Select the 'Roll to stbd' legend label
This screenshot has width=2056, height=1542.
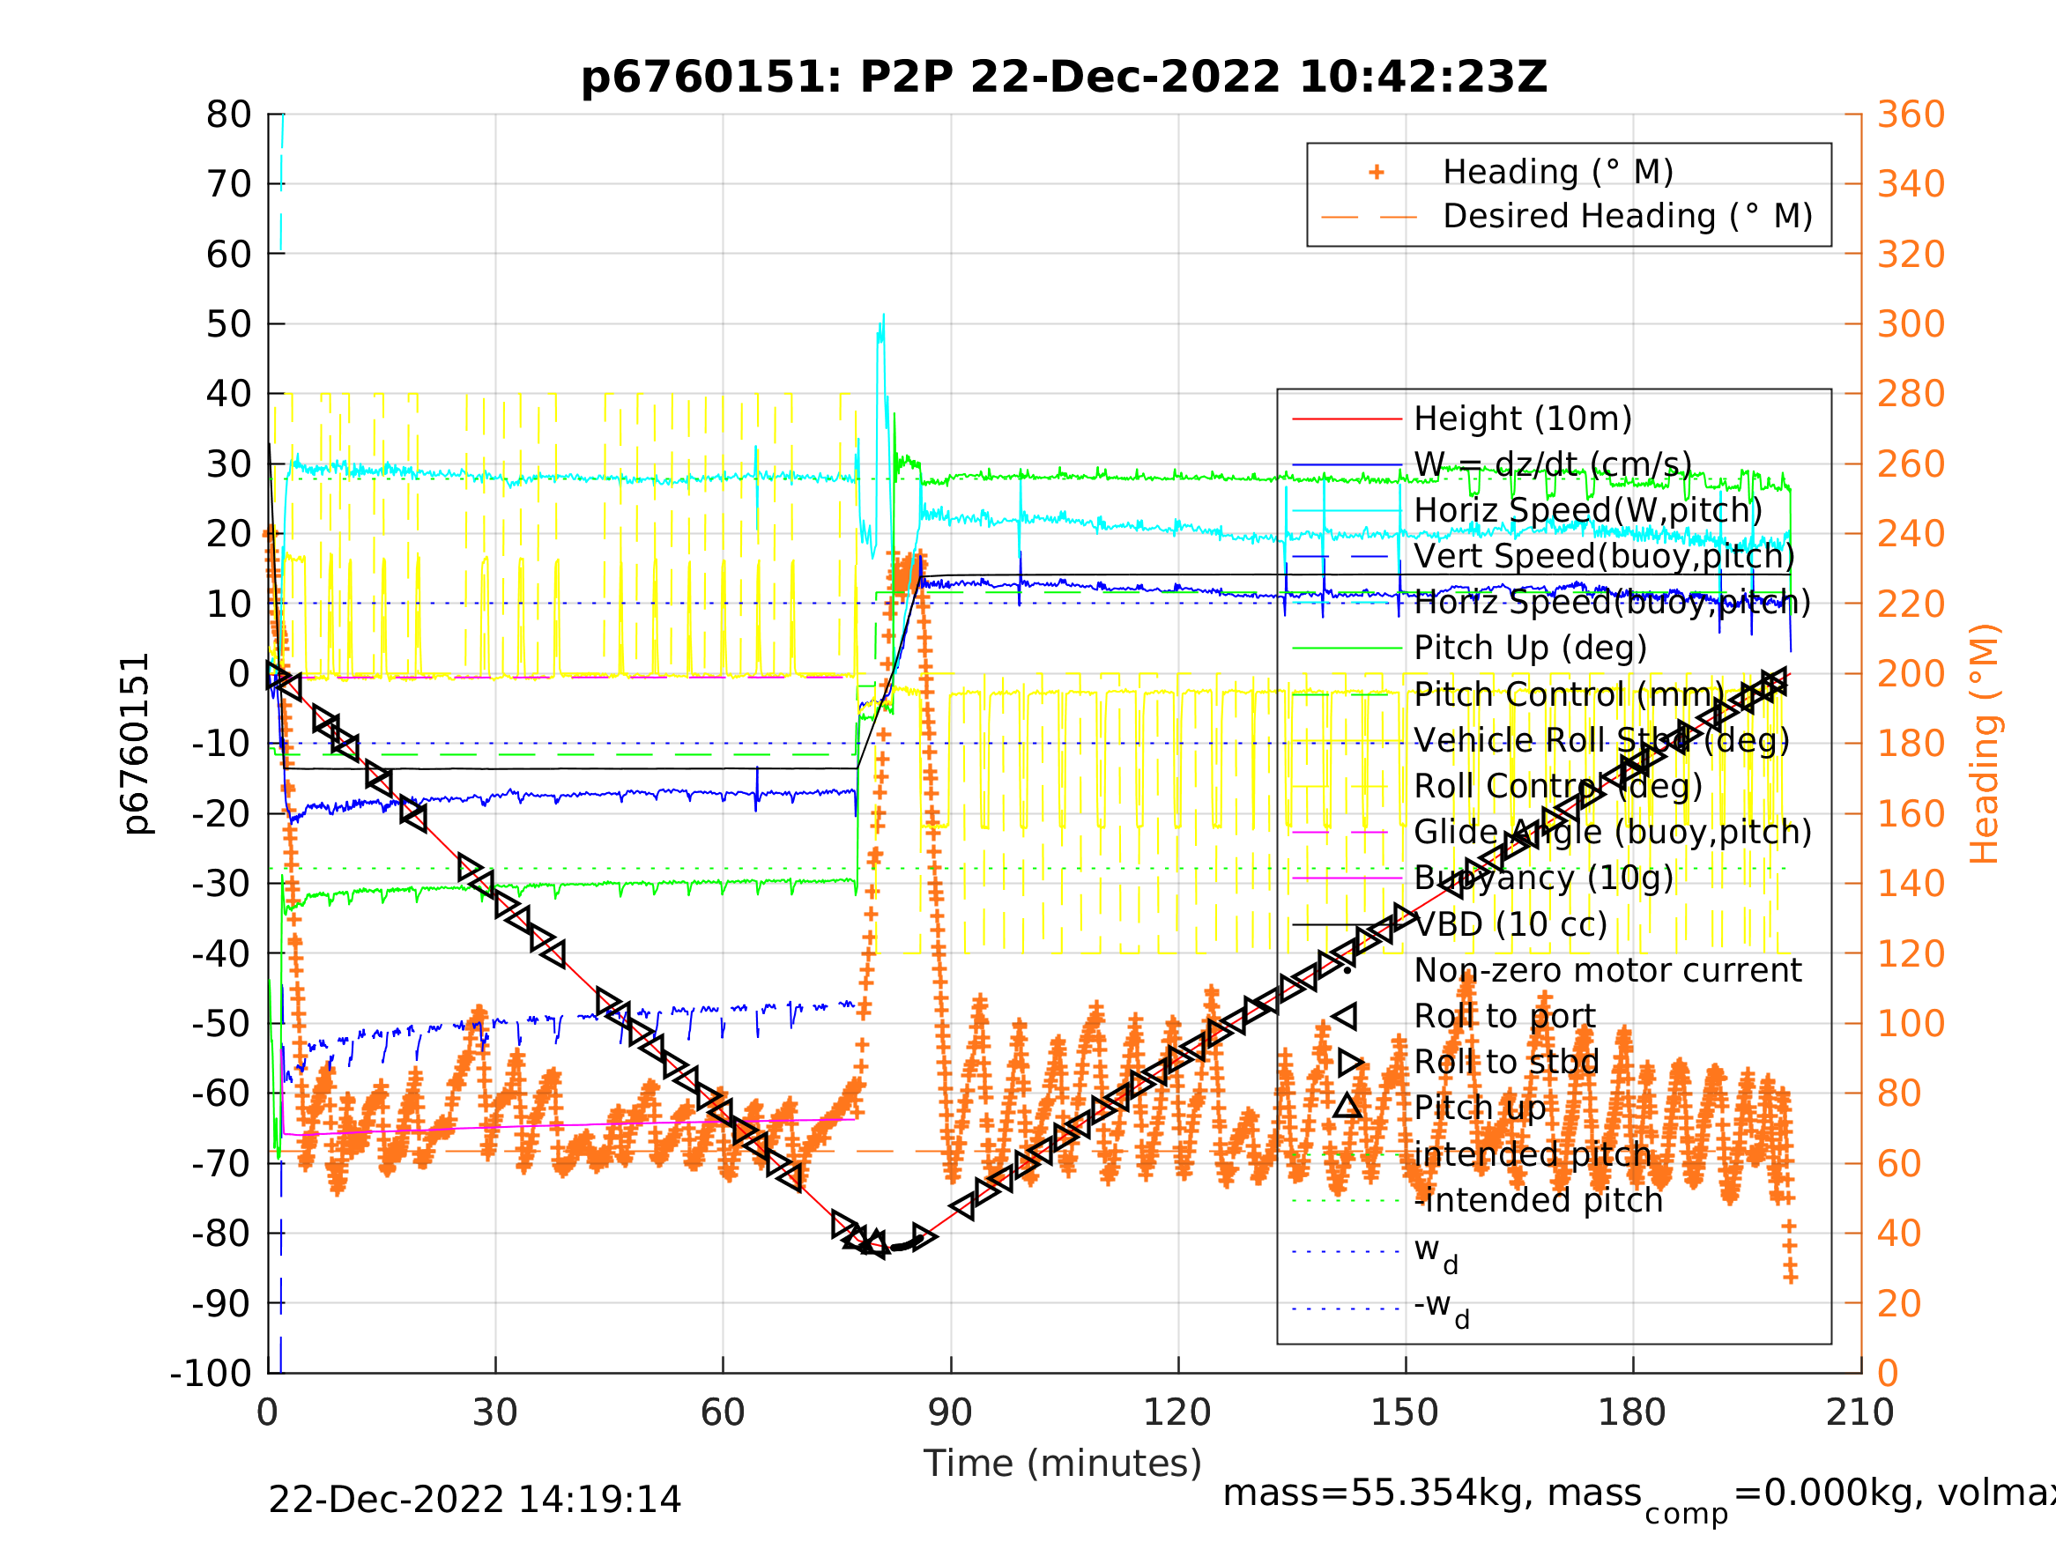click(x=1506, y=1062)
